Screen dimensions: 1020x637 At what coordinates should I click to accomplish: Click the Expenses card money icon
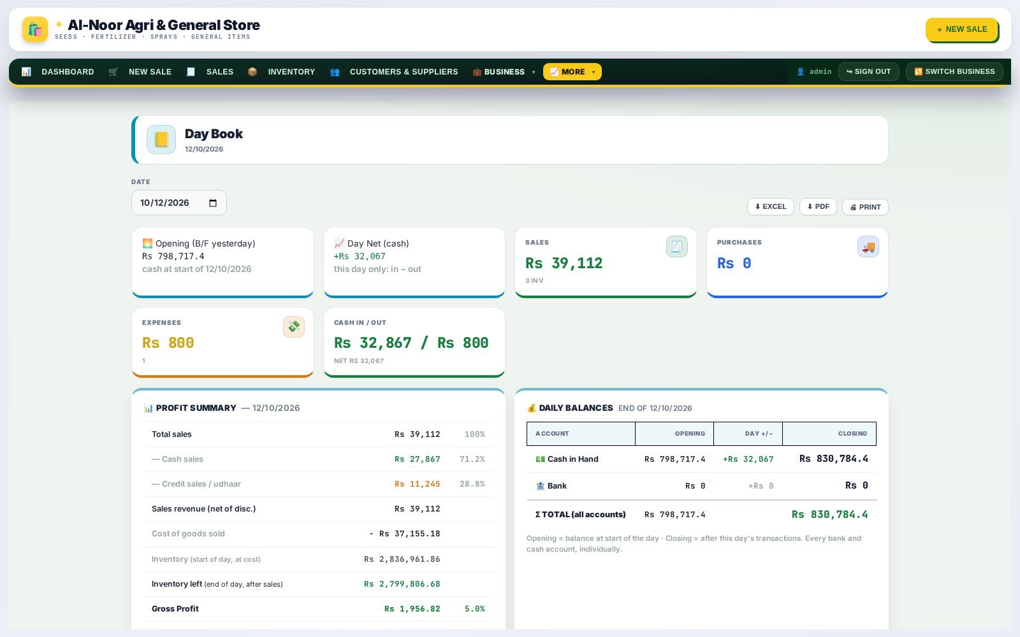[294, 327]
